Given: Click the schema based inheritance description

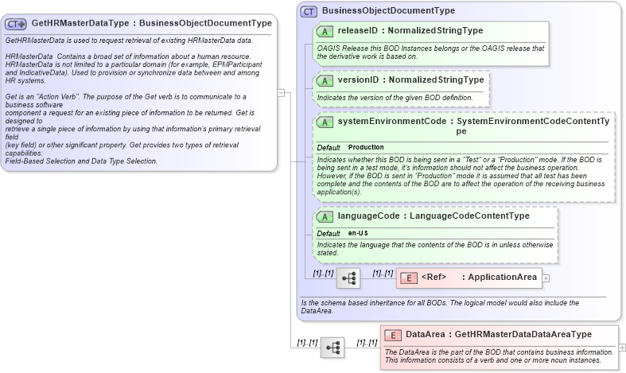Looking at the screenshot, I should tap(440, 307).
